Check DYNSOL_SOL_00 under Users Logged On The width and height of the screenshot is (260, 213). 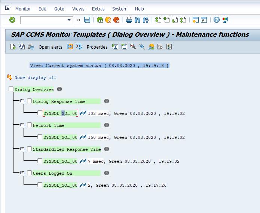tap(40, 185)
